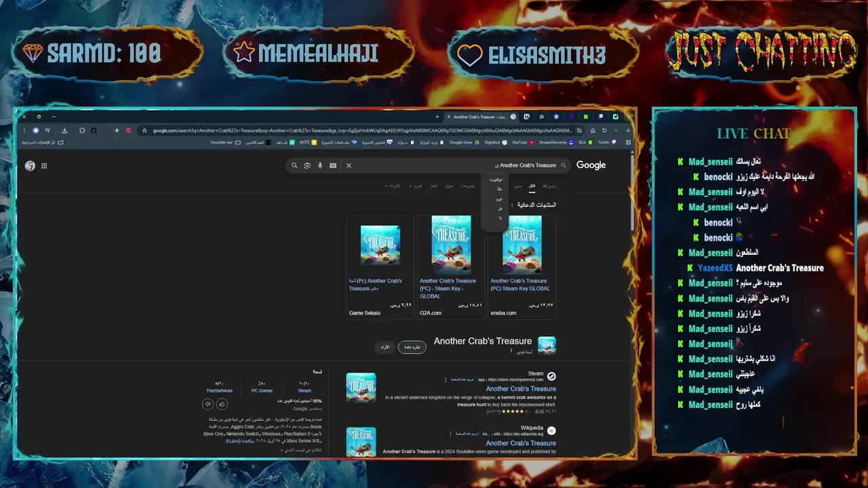Open the browser home page icon
The height and width of the screenshot is (488, 868).
[x=593, y=130]
